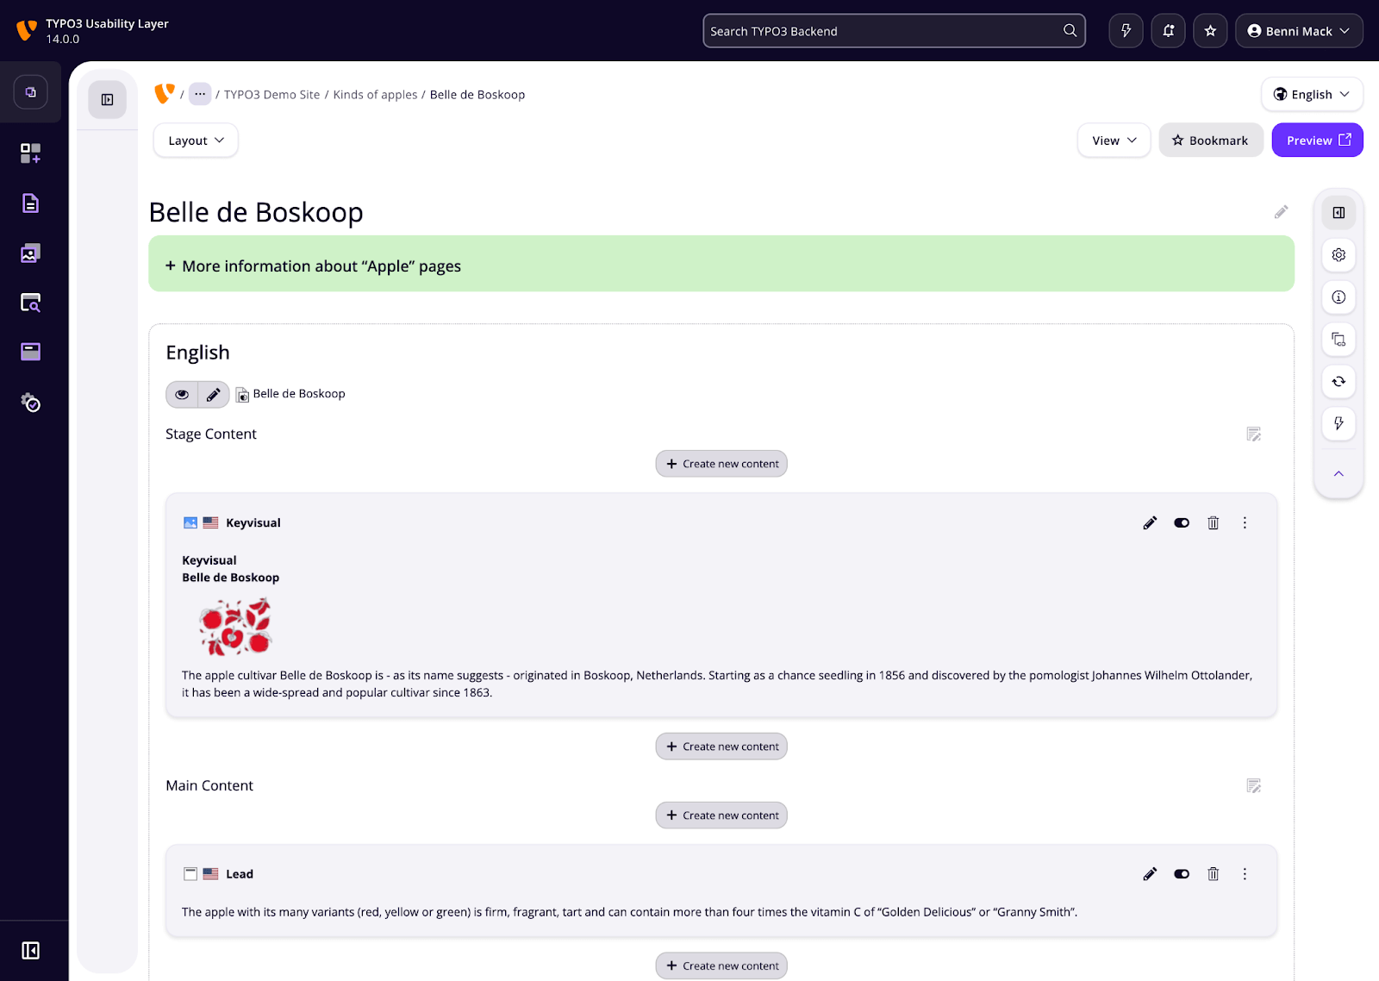
Task: Toggle visibility of the Lead element
Action: [1182, 874]
